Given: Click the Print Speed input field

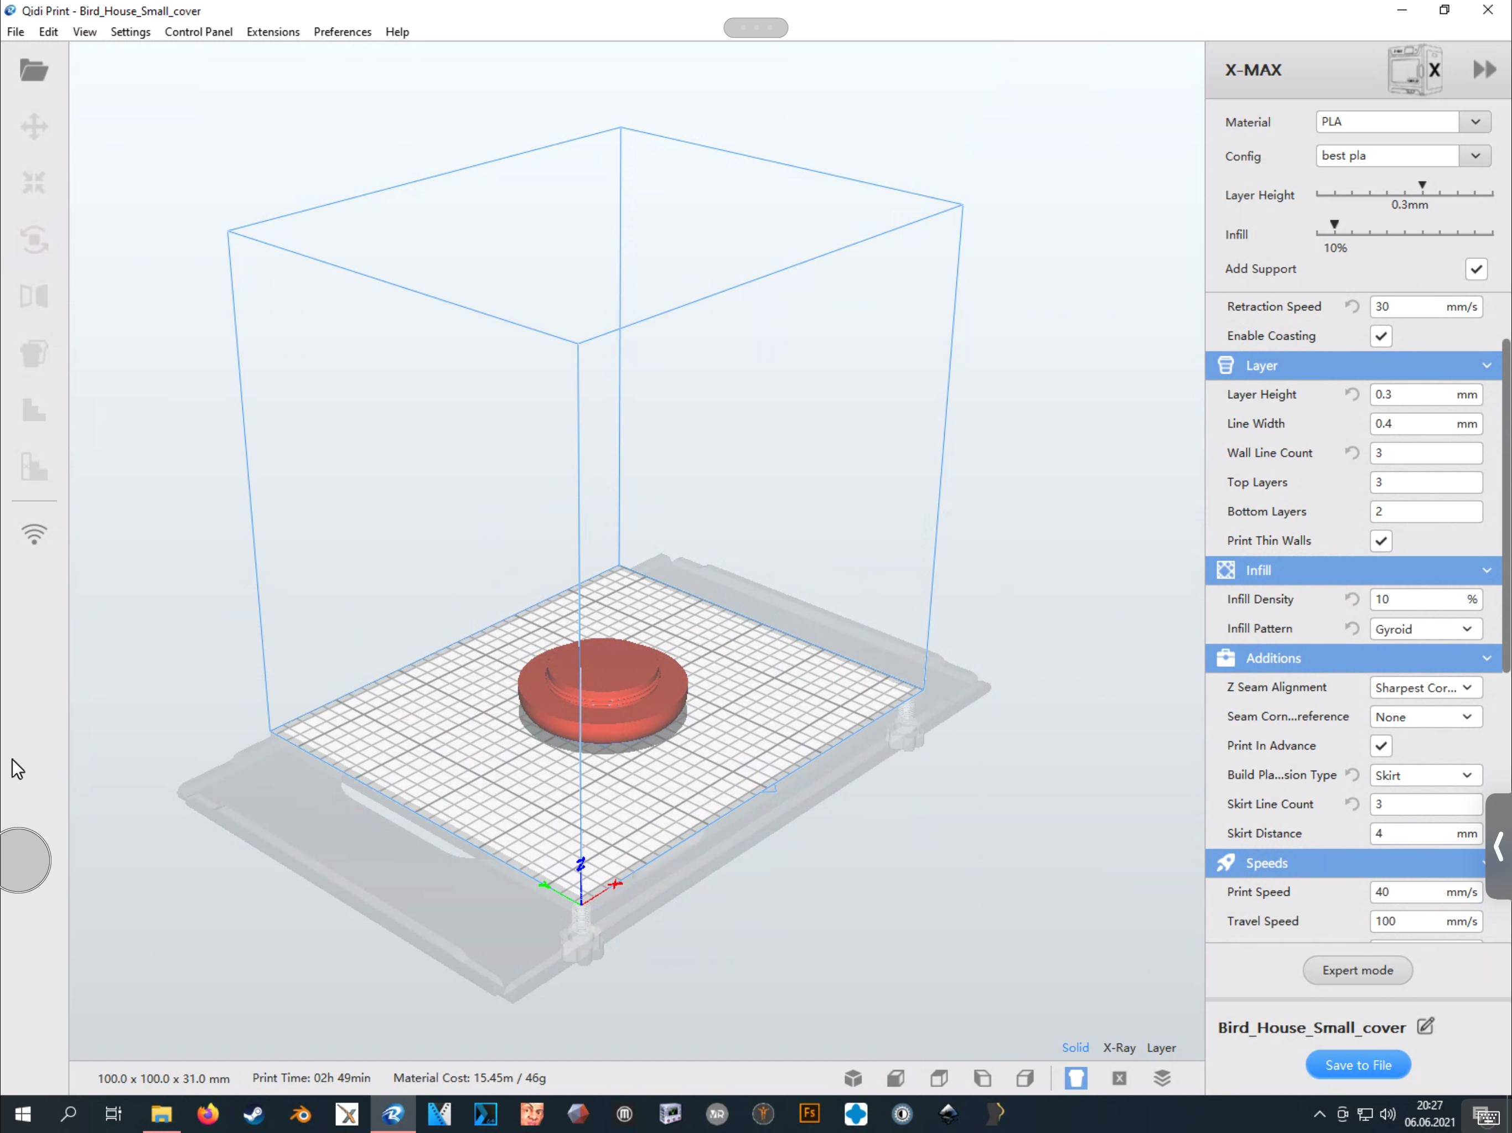Looking at the screenshot, I should (x=1426, y=892).
